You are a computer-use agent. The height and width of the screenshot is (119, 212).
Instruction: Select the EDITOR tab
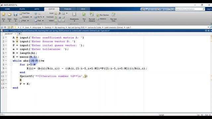[52, 9]
